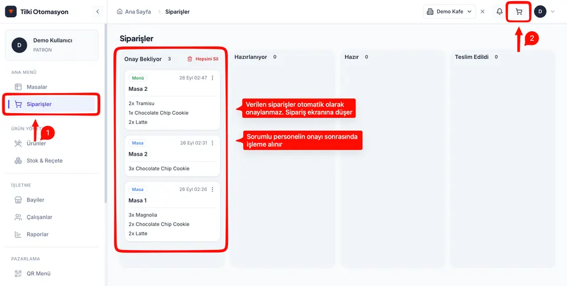
Task: Open the shopping cart icon in header
Action: (x=519, y=12)
